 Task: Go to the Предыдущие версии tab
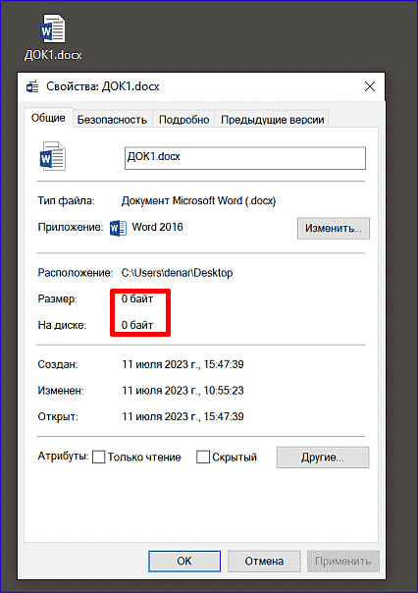point(272,120)
